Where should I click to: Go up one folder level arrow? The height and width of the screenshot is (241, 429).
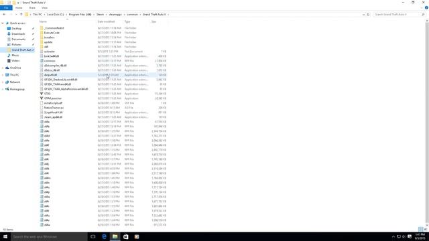point(21,15)
